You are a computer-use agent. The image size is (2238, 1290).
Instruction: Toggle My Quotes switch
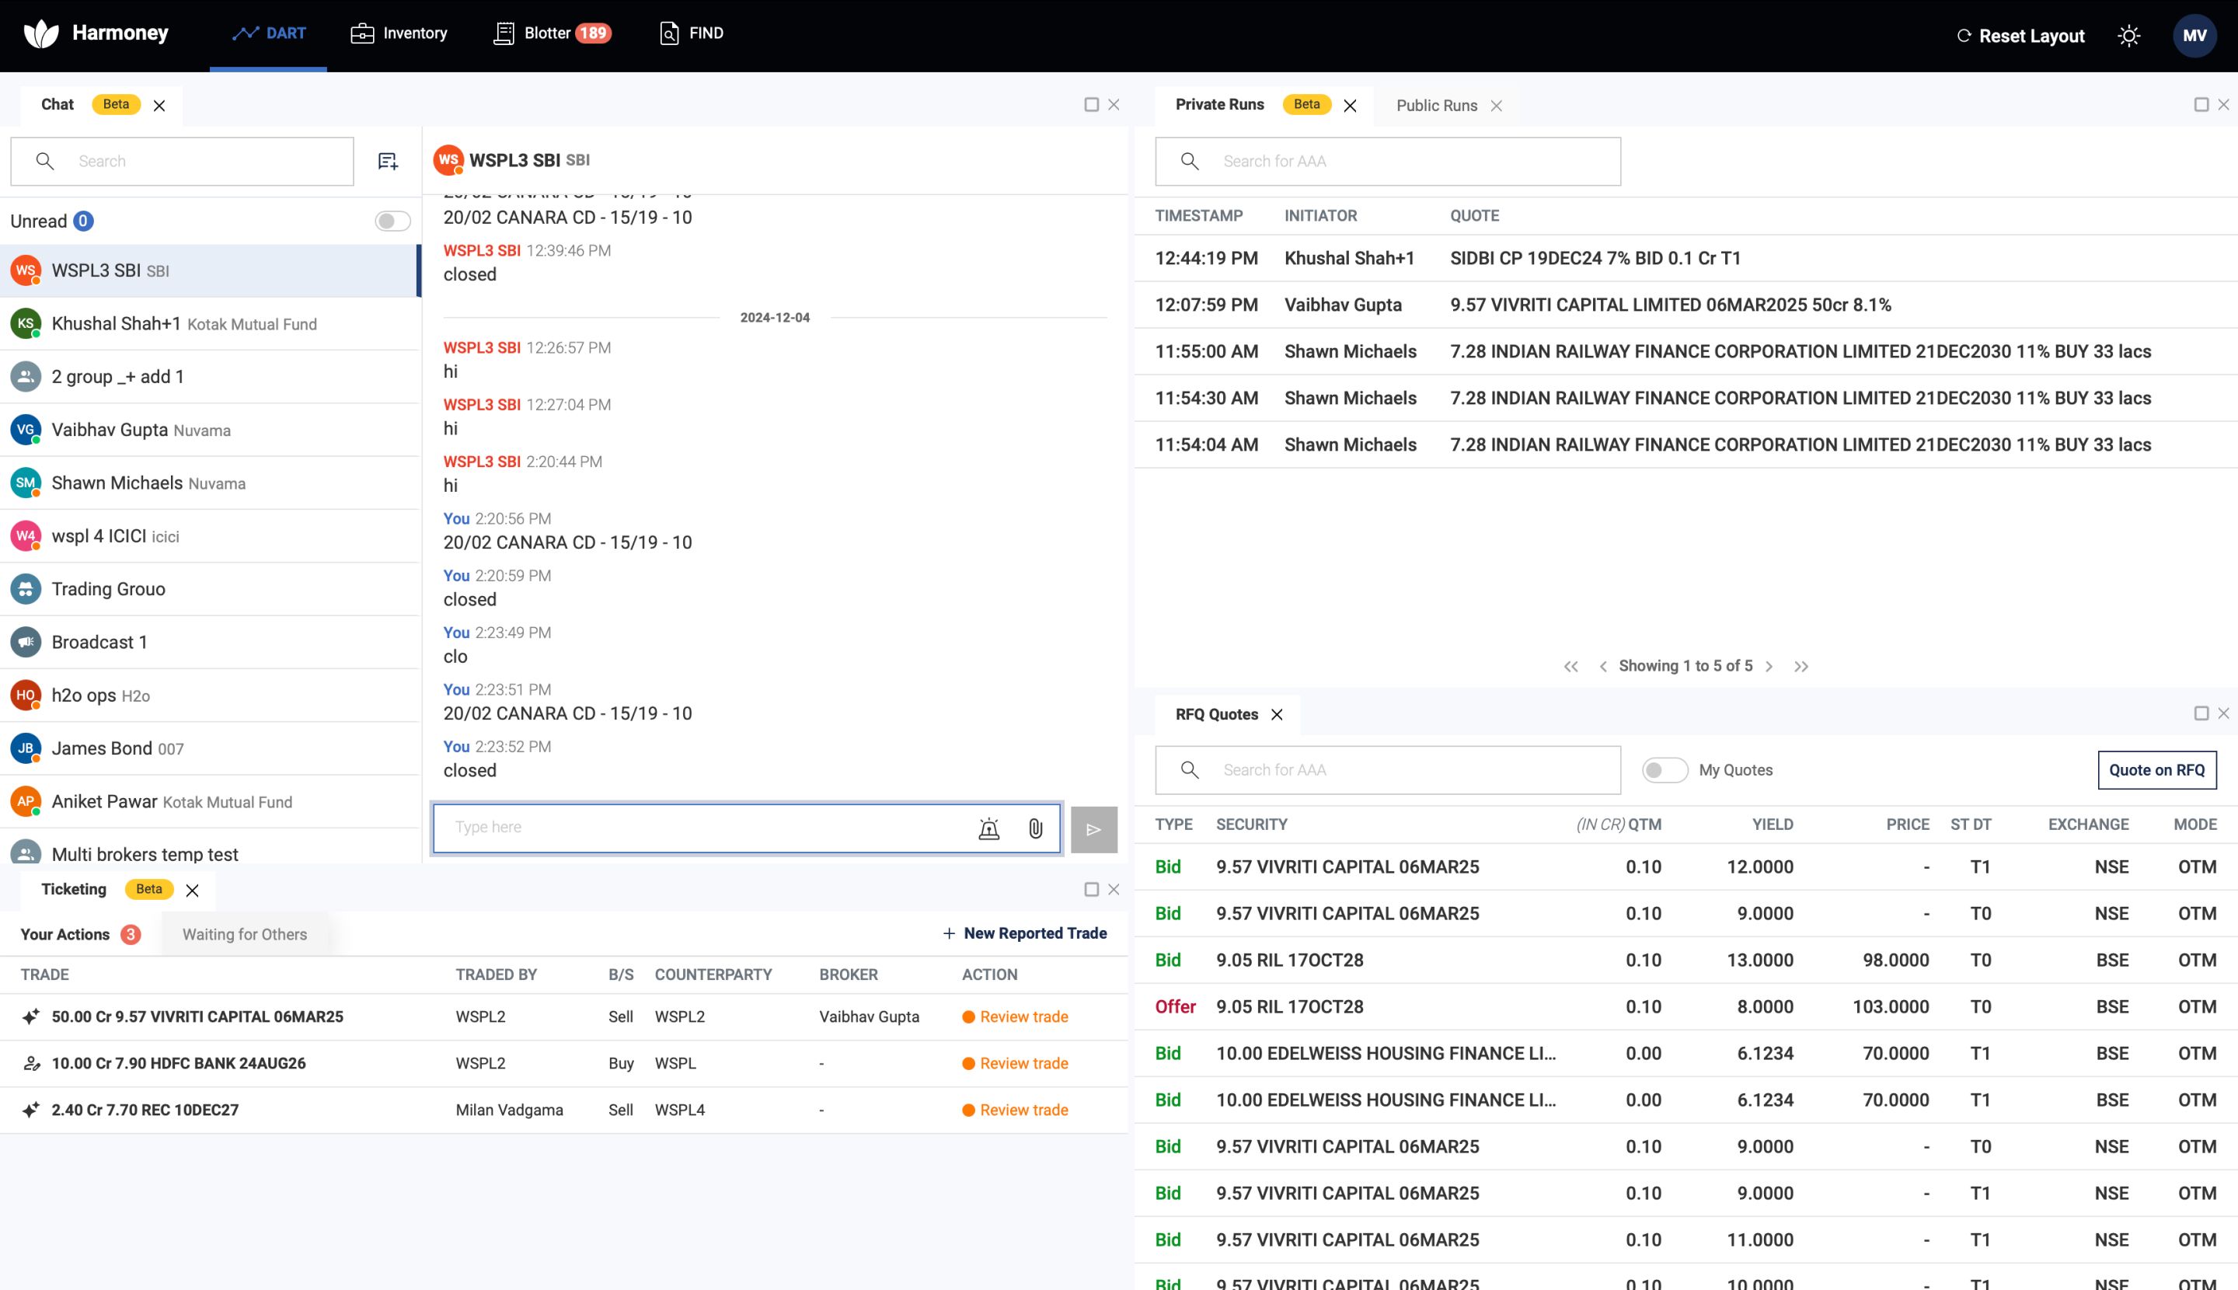[x=1665, y=770]
